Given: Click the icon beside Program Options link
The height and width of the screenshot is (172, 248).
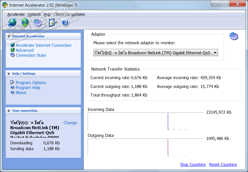Looking at the screenshot, I should (x=12, y=82).
